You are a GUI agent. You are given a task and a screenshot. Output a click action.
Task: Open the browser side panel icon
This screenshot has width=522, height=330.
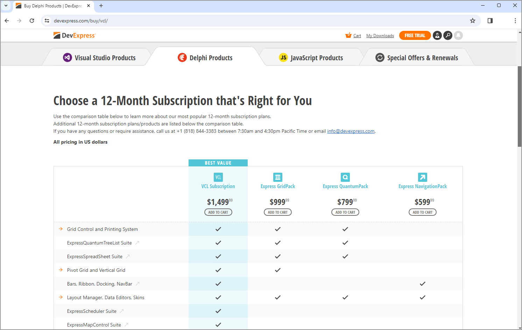[490, 21]
